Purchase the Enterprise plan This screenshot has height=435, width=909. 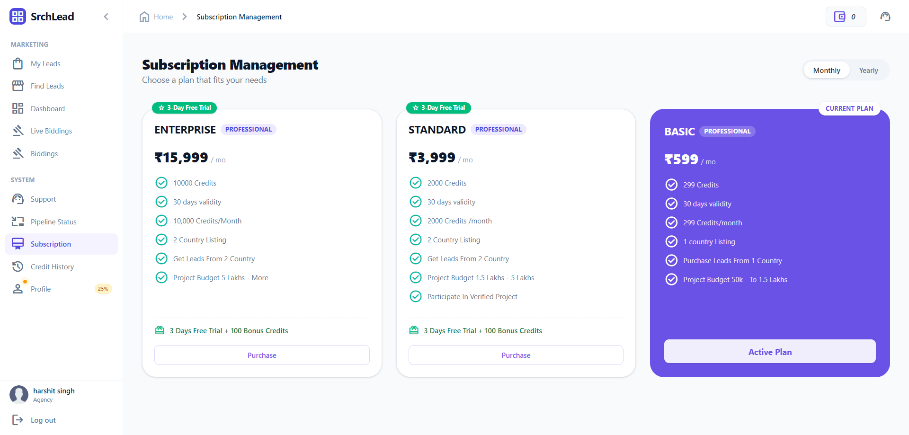[x=262, y=355]
